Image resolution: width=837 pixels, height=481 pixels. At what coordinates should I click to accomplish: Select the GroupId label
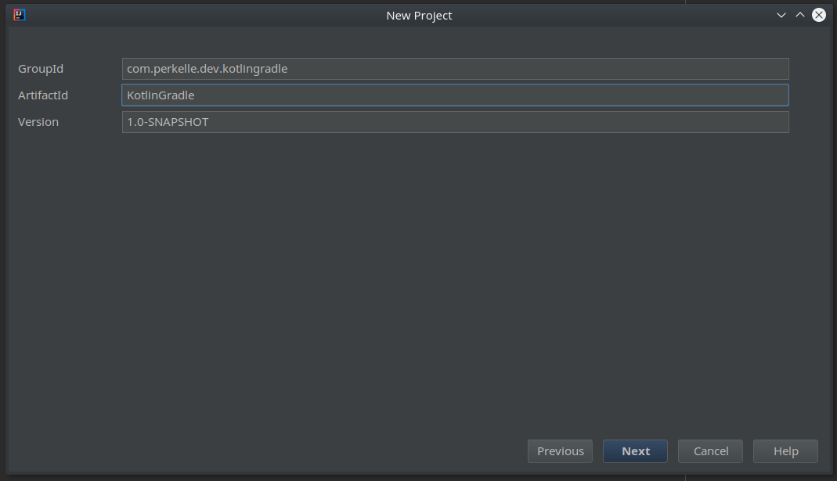40,69
